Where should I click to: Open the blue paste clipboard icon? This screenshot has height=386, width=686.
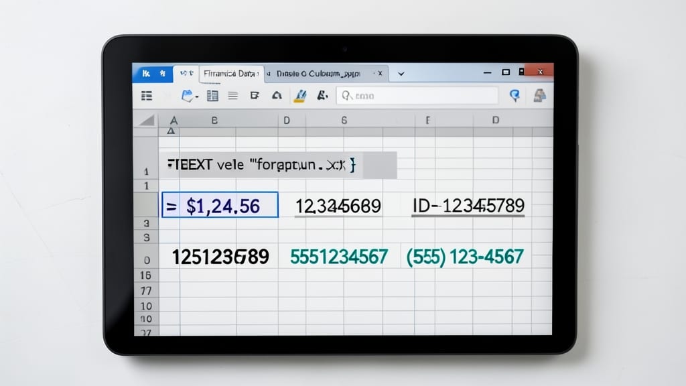point(187,96)
